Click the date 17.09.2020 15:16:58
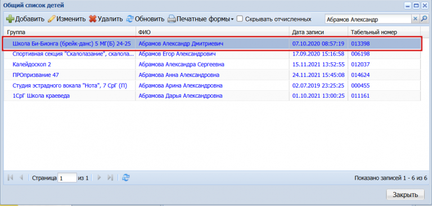Screen dimensions: 432x206 [x=319, y=54]
